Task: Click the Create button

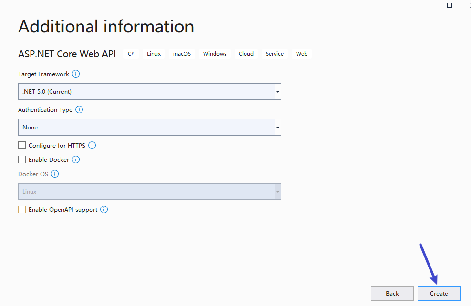Action: tap(439, 294)
